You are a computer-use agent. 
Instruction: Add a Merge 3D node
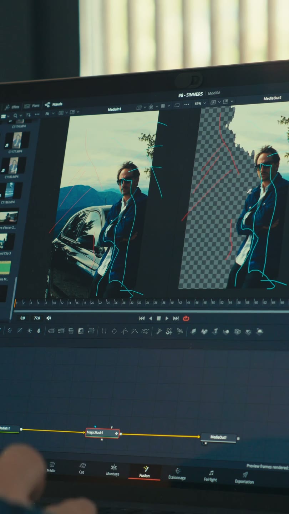coord(226,332)
